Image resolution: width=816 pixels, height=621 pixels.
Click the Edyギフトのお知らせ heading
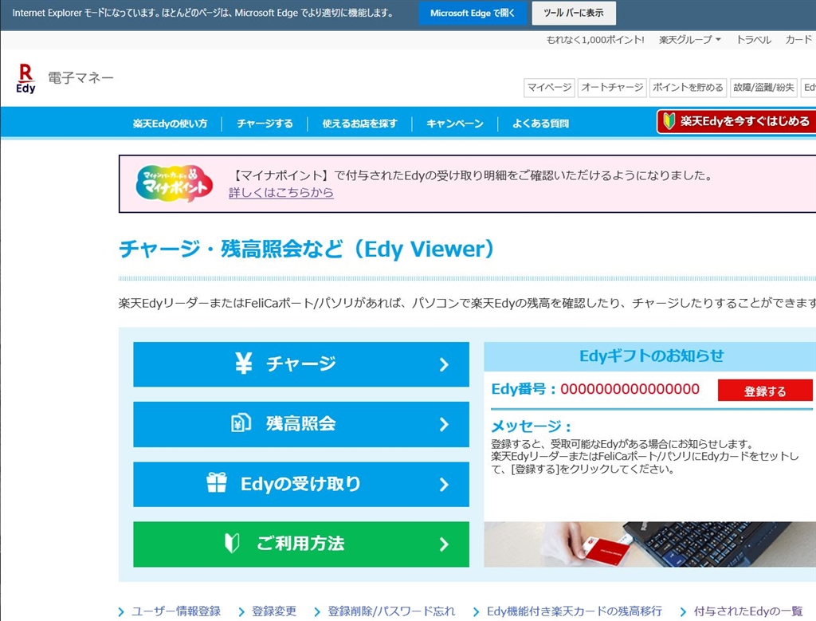[x=652, y=356]
